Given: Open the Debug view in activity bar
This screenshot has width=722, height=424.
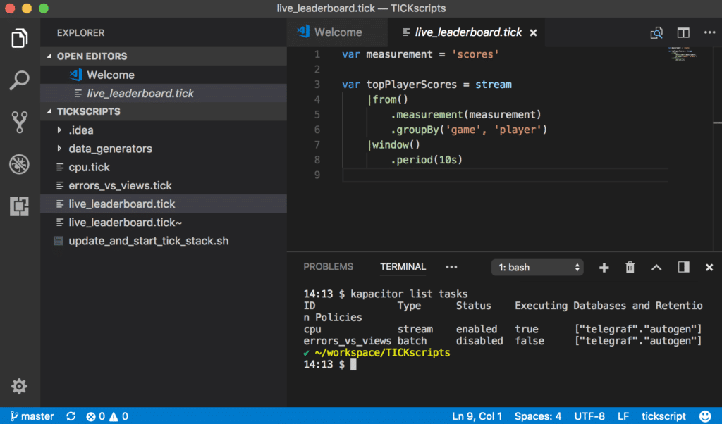Looking at the screenshot, I should click(x=20, y=165).
